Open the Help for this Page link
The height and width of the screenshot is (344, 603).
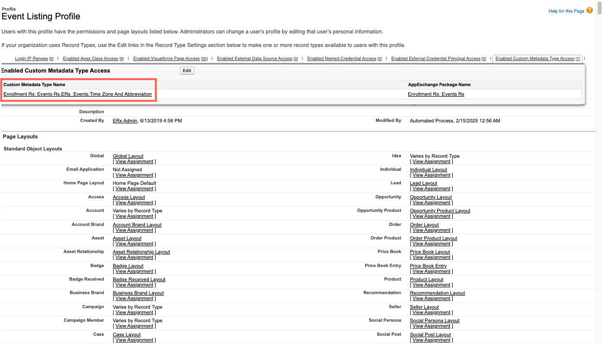click(x=566, y=11)
